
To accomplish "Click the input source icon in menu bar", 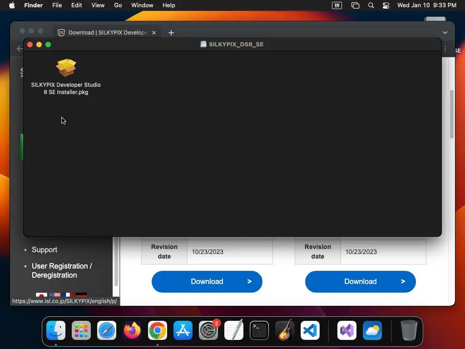I will 337,5.
